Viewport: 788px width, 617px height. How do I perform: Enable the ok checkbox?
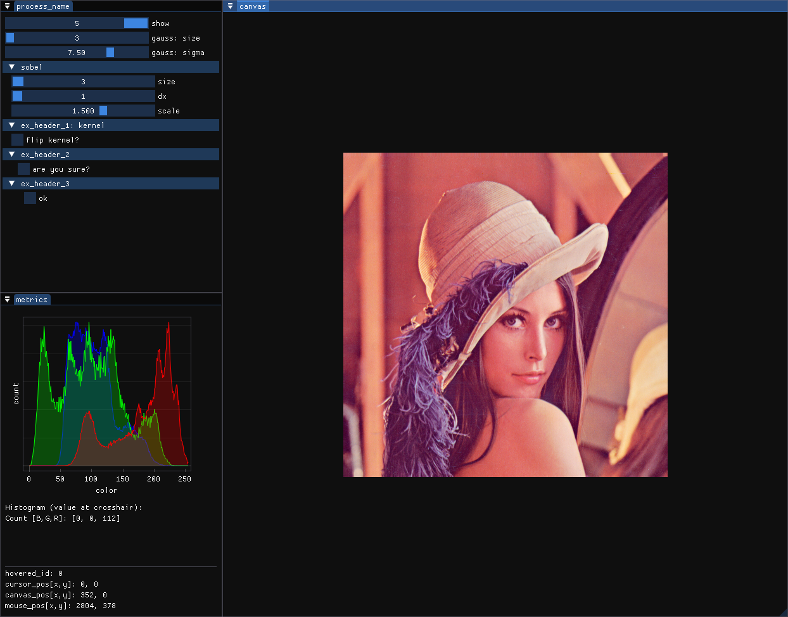point(30,198)
